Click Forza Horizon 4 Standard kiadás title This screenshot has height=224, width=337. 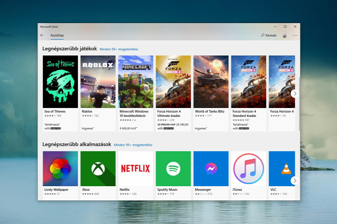click(x=244, y=113)
